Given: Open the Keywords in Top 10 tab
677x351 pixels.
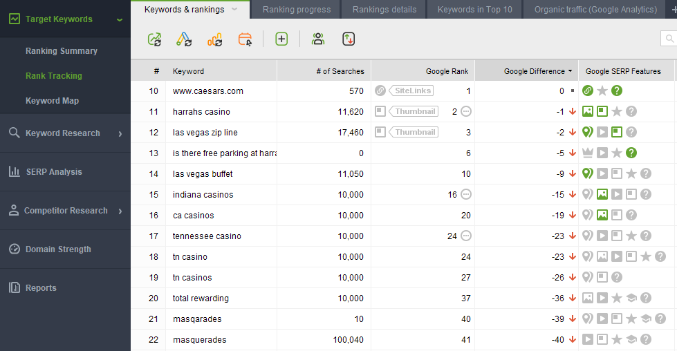Looking at the screenshot, I should 475,10.
